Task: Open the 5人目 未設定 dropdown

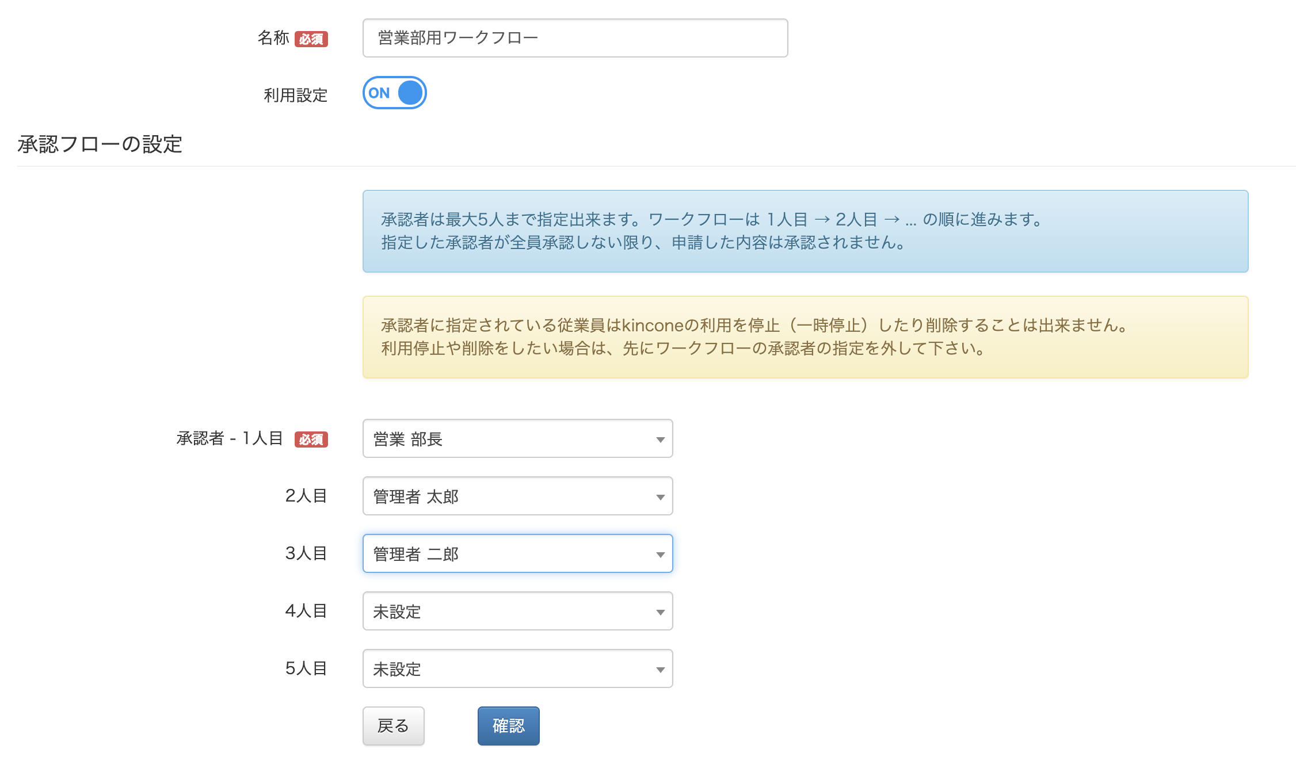Action: tap(517, 669)
